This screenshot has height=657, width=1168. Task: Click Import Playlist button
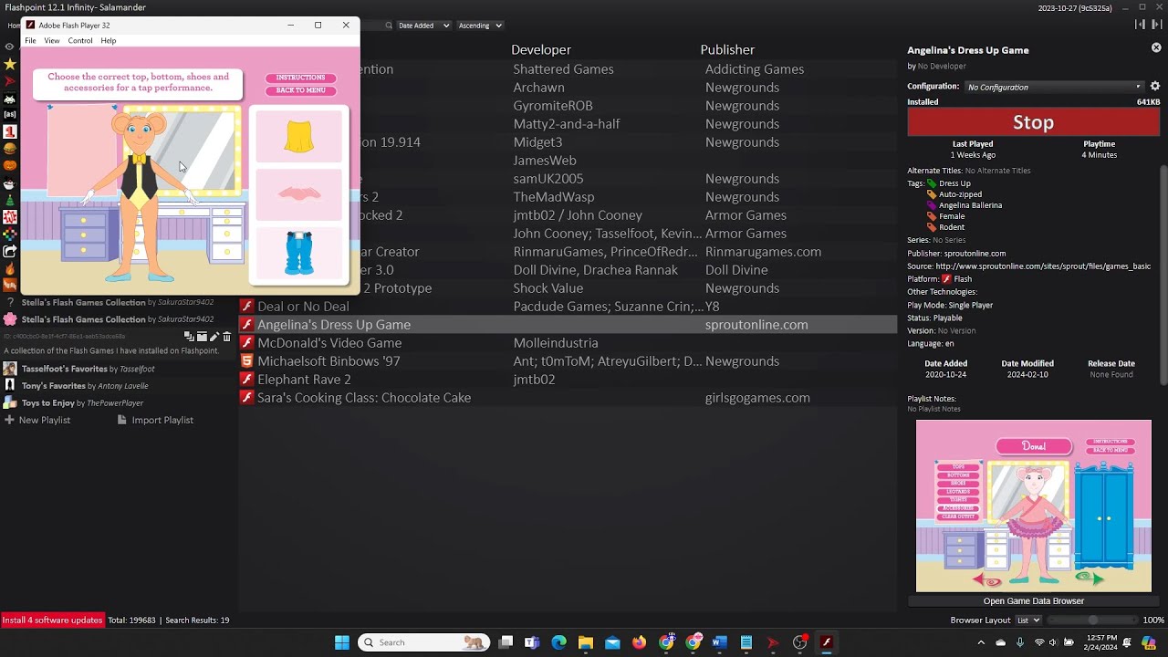click(155, 420)
